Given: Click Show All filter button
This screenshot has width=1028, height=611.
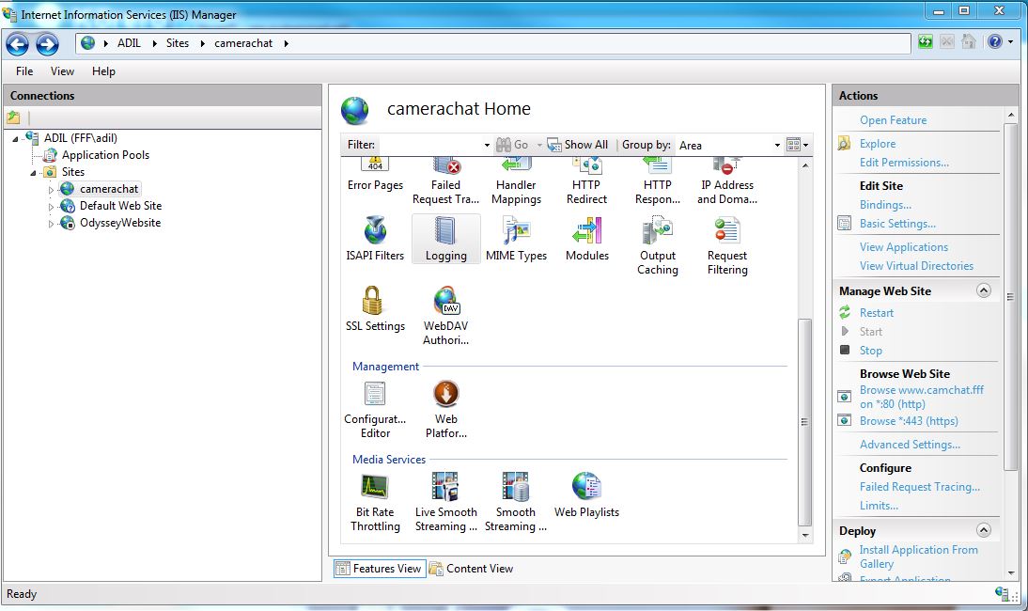Looking at the screenshot, I should coord(578,145).
